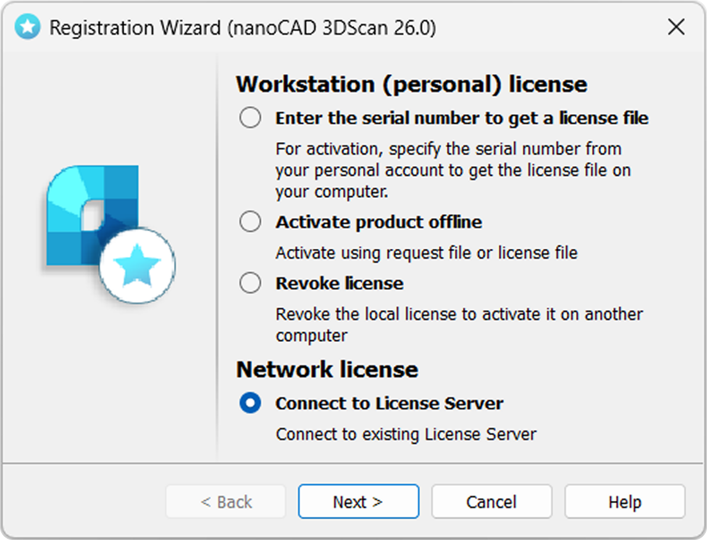Viewport: 707px width, 540px height.
Task: Click the "For activation, specify the serial number" description
Action: (x=453, y=170)
